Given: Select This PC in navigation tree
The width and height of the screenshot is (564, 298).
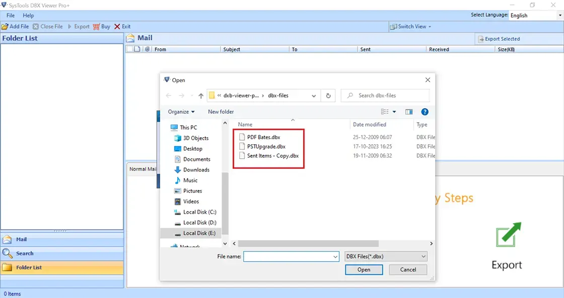Looking at the screenshot, I should coord(188,128).
